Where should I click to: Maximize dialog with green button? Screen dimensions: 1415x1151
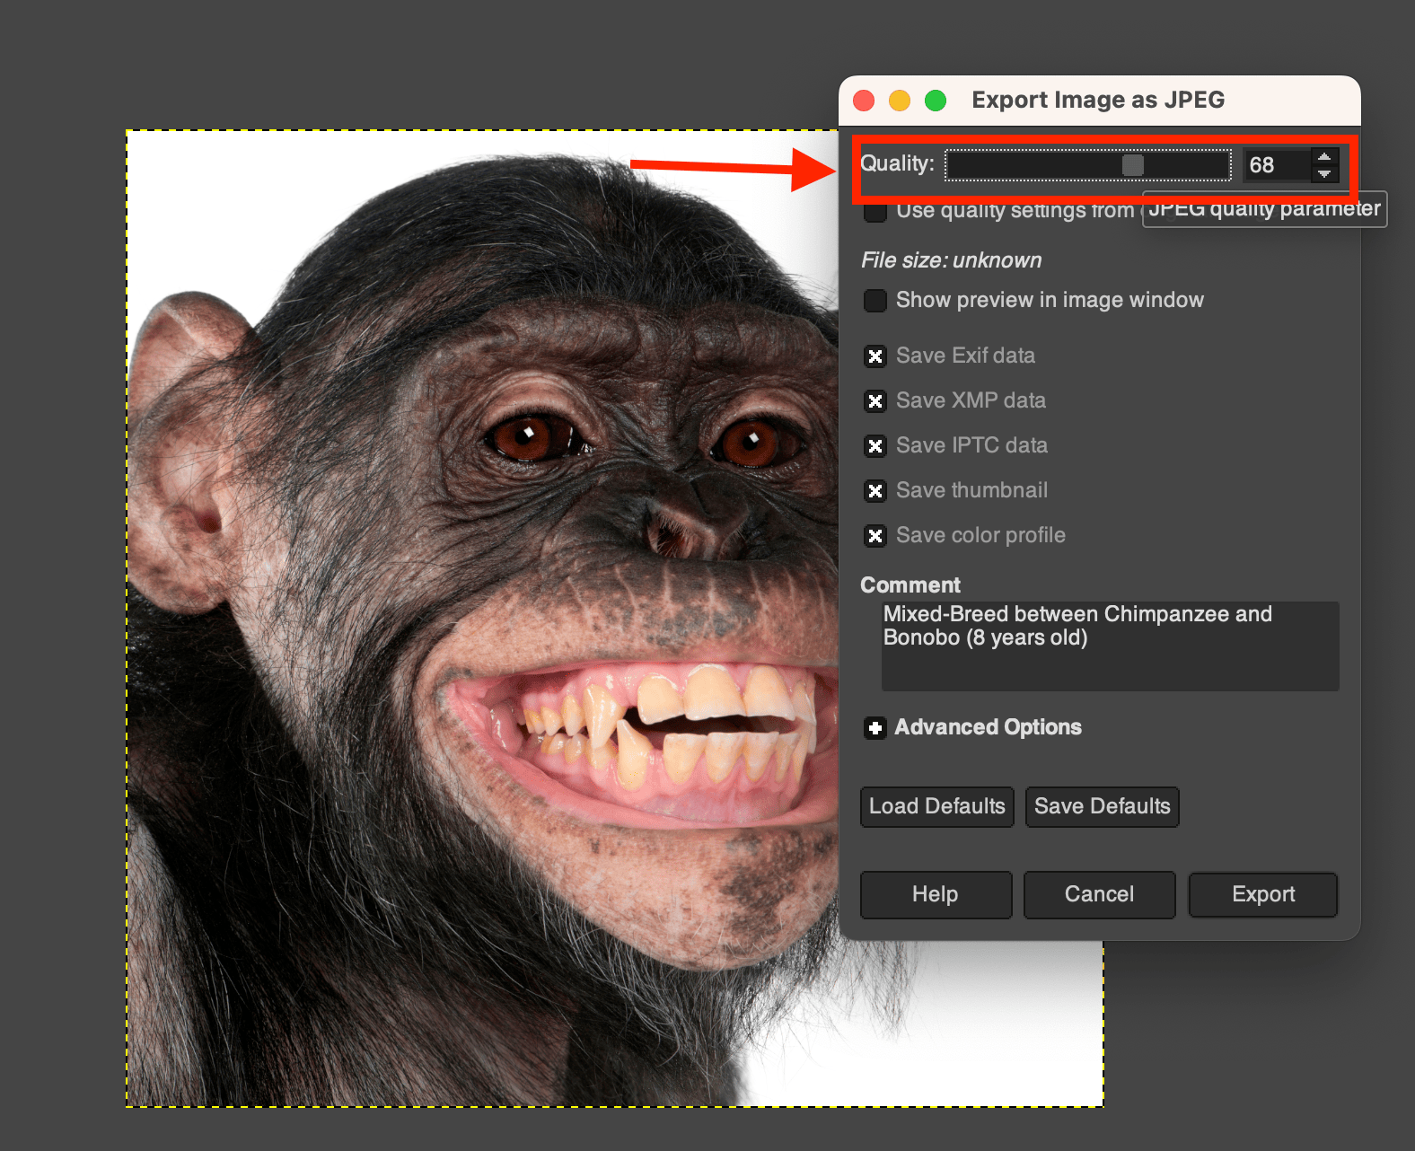[x=936, y=101]
